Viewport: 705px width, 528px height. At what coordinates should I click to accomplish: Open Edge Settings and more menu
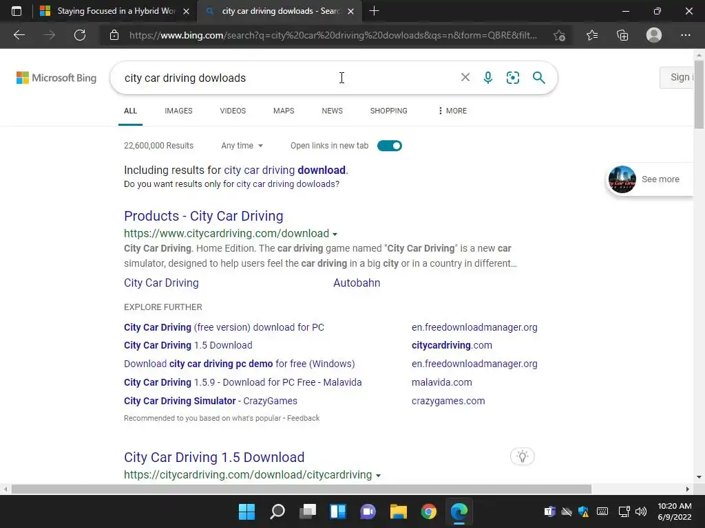coord(685,35)
